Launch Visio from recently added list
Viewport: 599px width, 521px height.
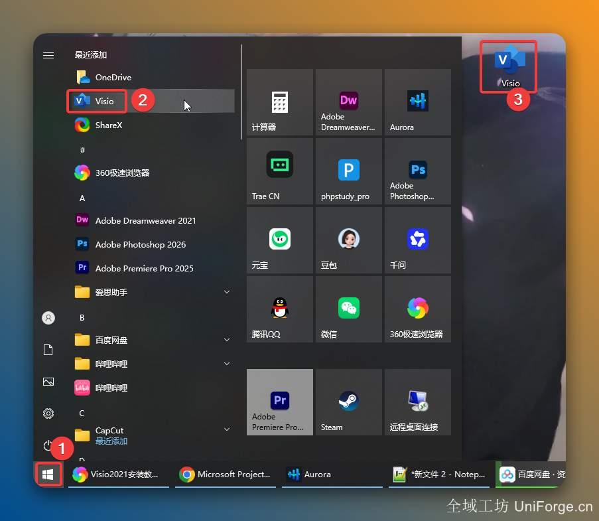[x=151, y=101]
